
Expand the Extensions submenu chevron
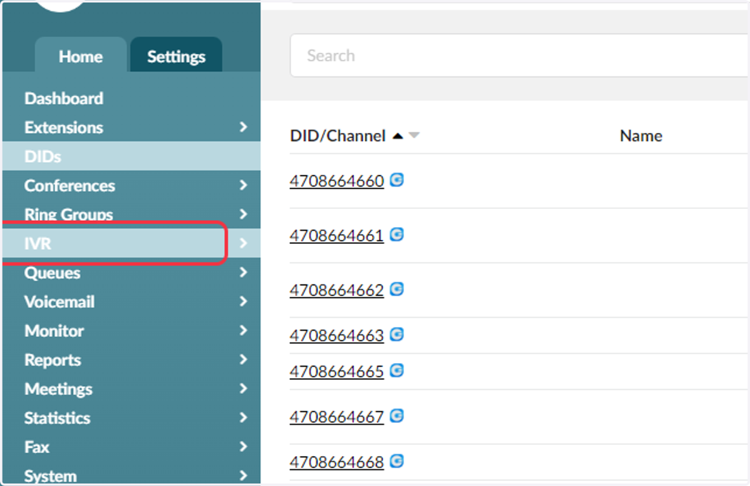244,127
